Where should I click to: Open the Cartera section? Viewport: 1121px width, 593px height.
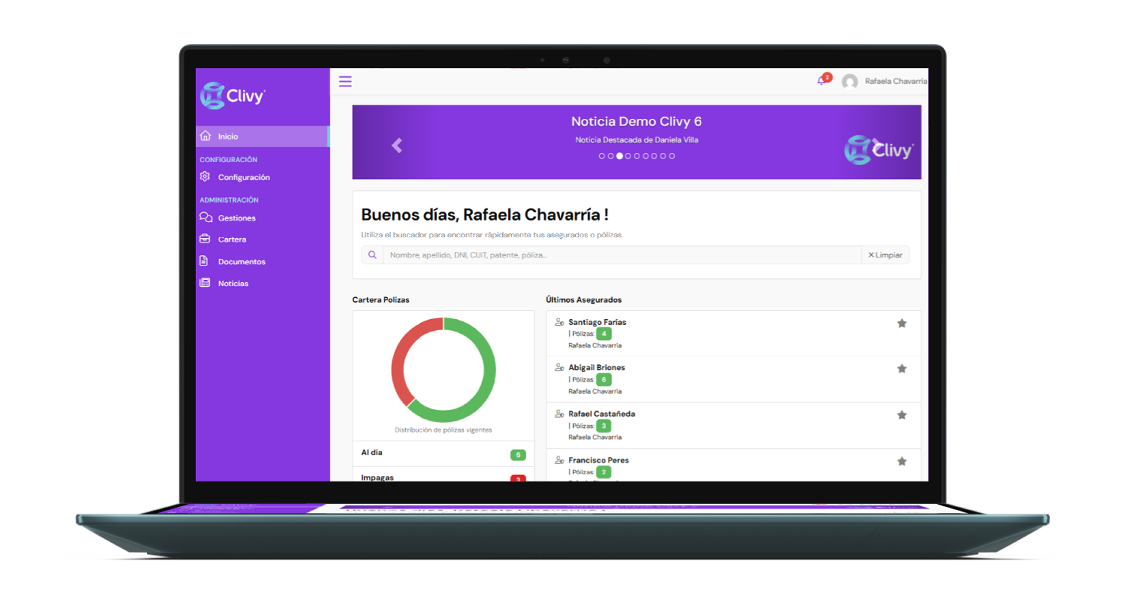232,239
